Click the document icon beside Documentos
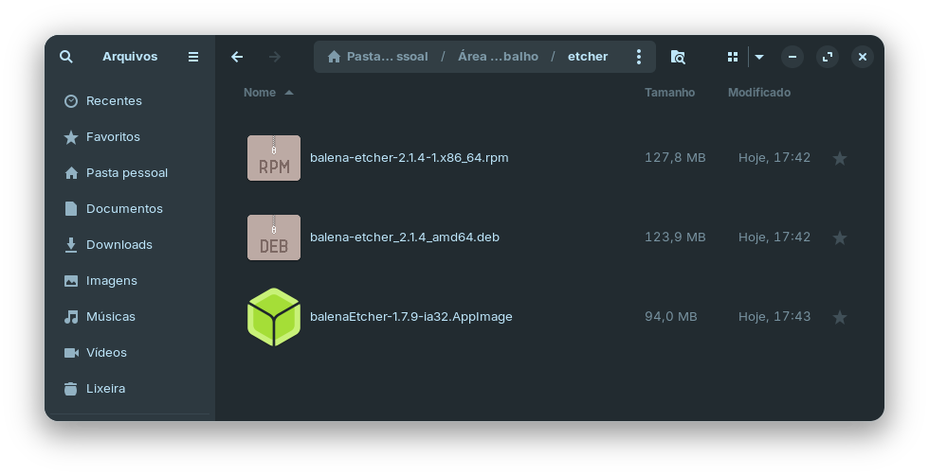This screenshot has height=475, width=929. 71,209
